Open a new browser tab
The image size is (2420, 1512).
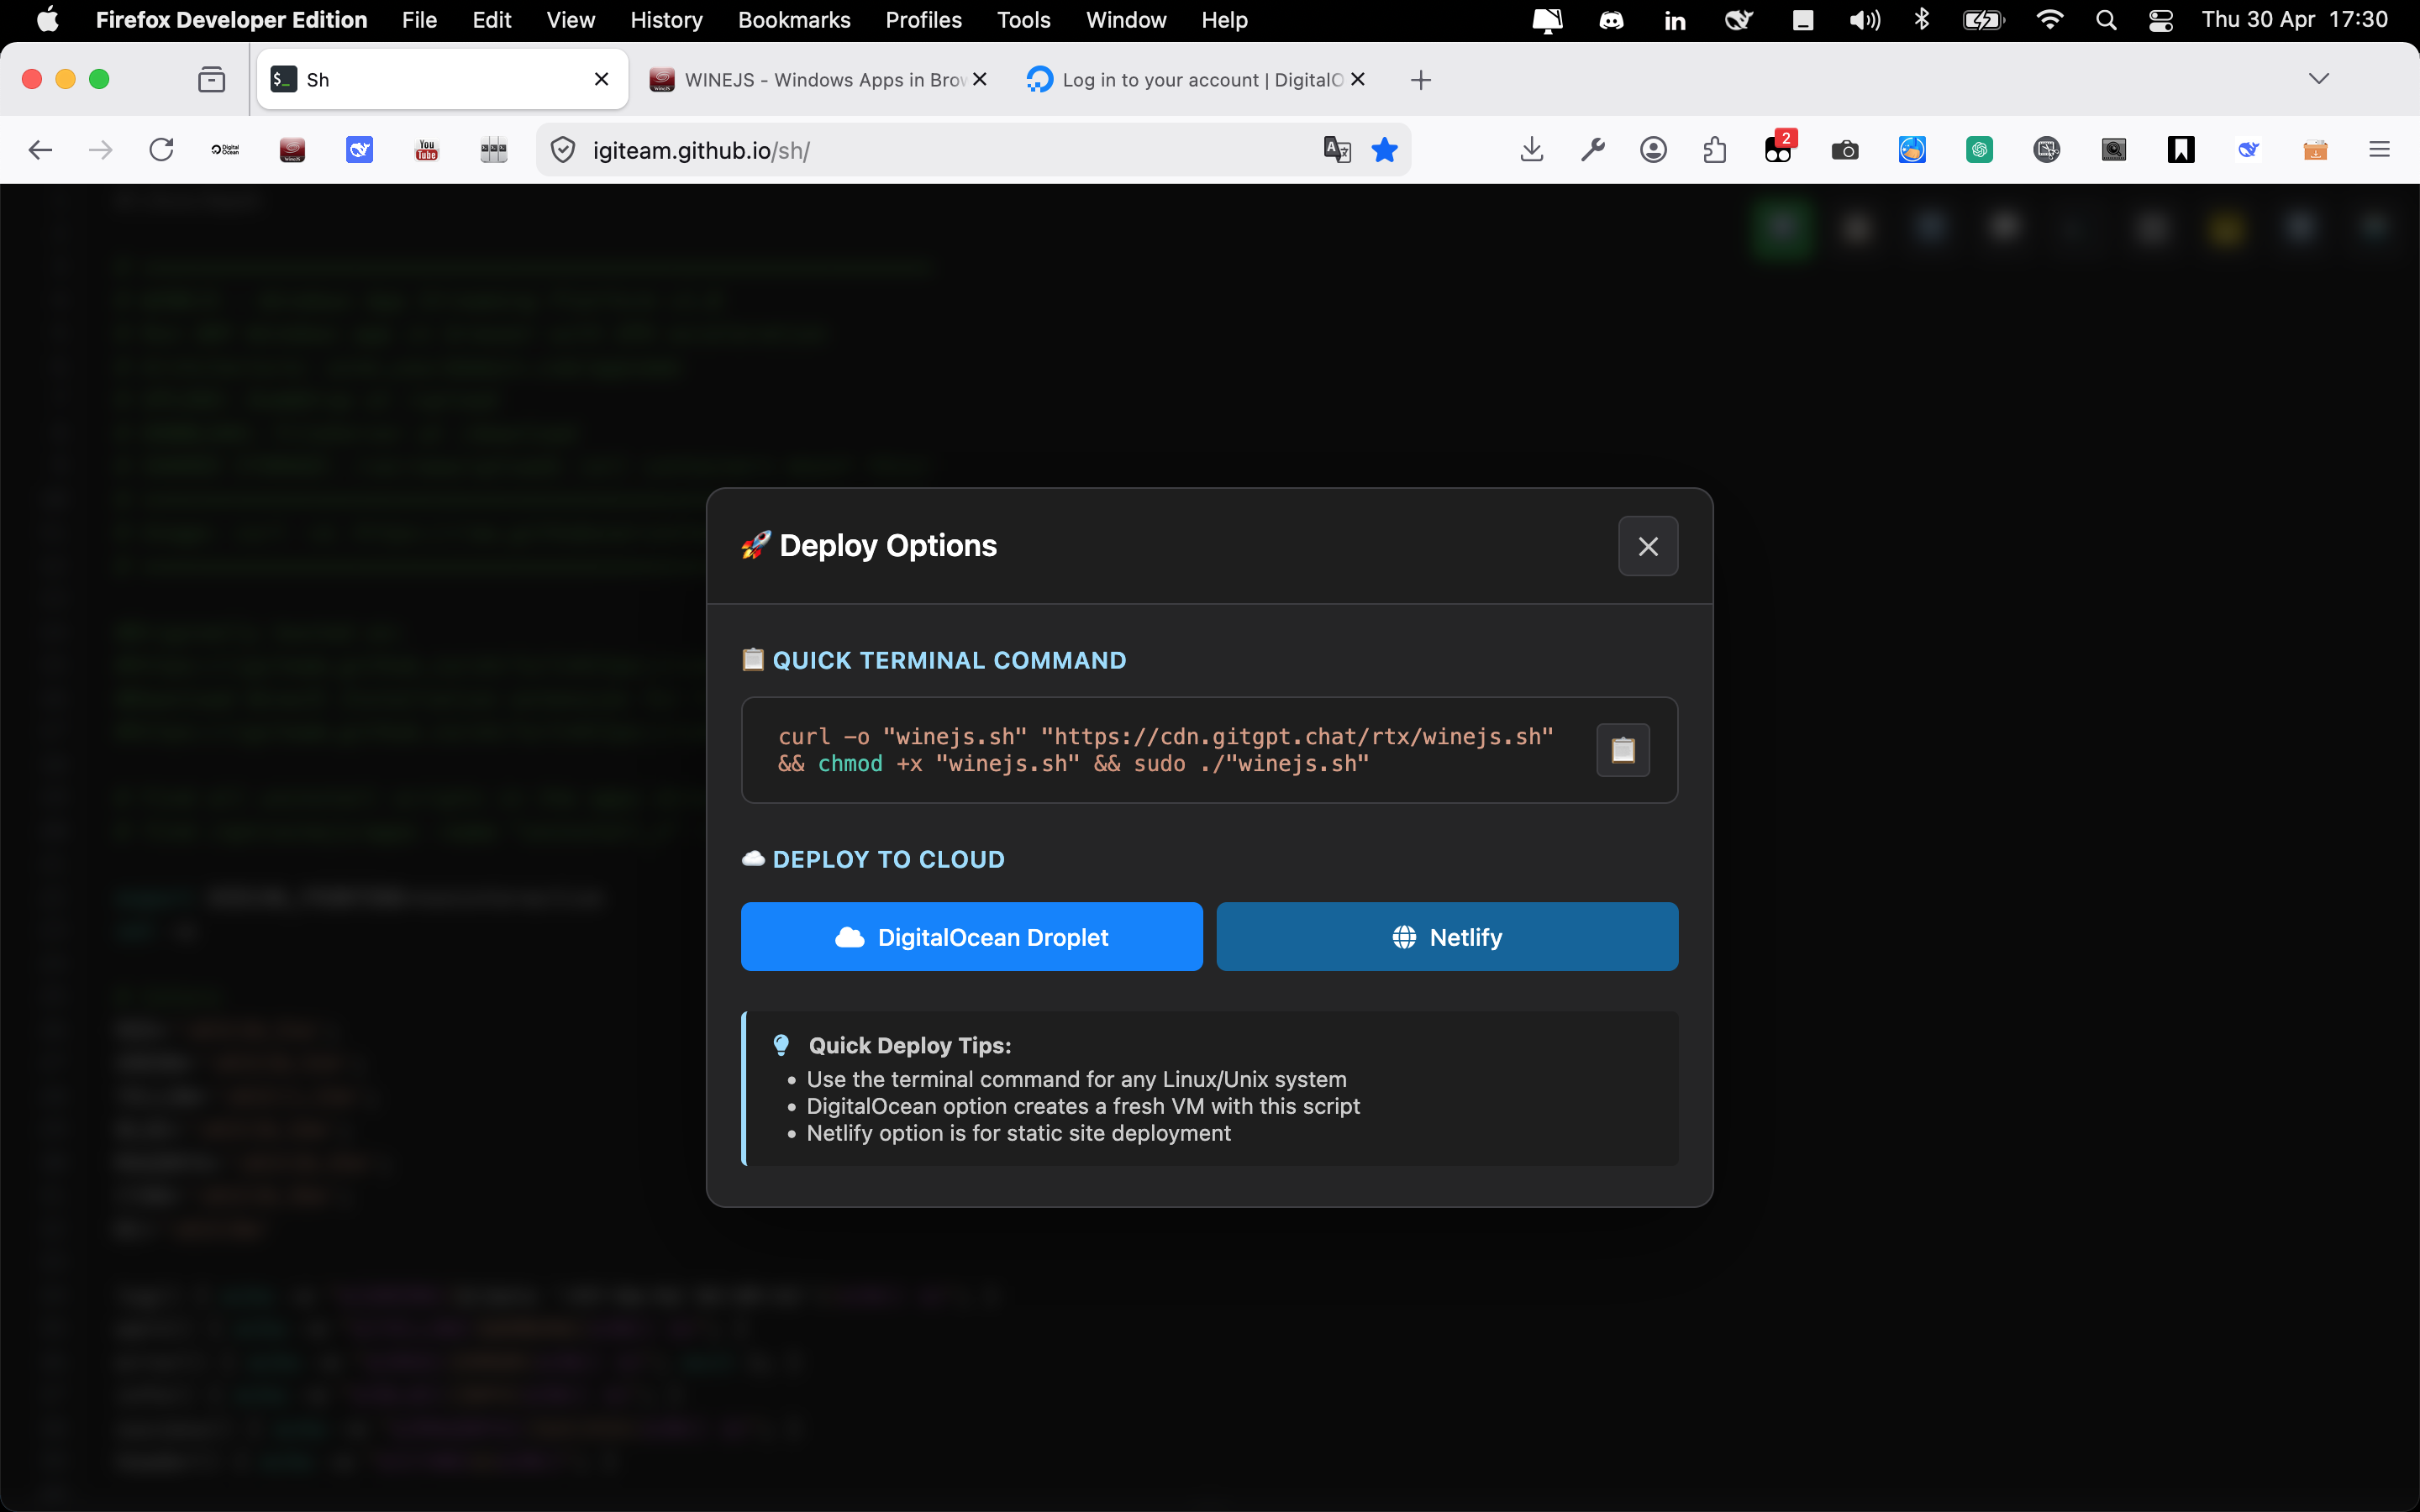[x=1421, y=80]
